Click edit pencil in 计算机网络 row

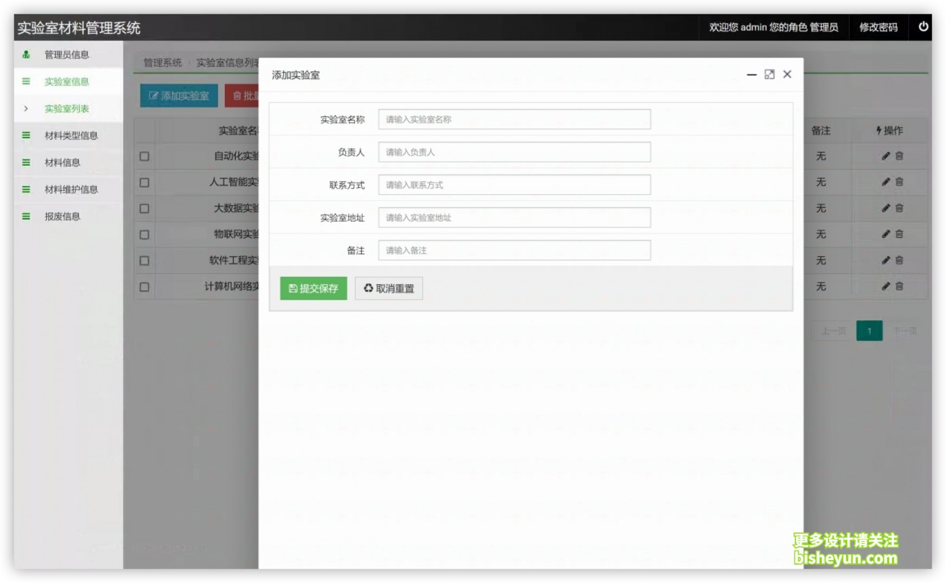pyautogui.click(x=886, y=286)
